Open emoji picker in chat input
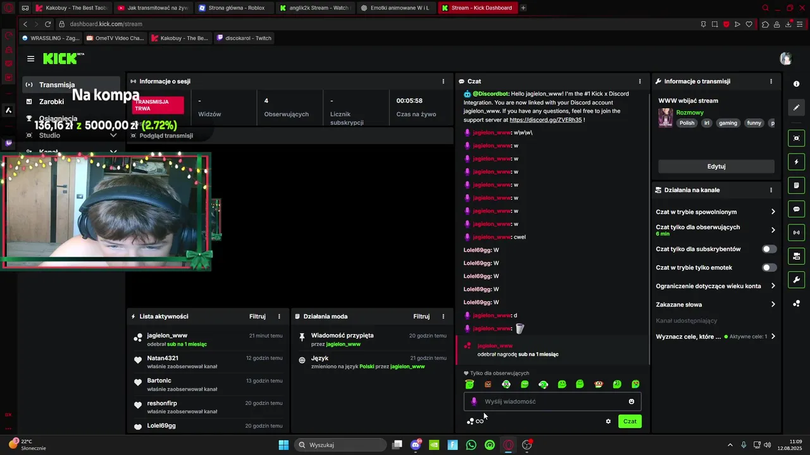The image size is (810, 455). [x=632, y=401]
